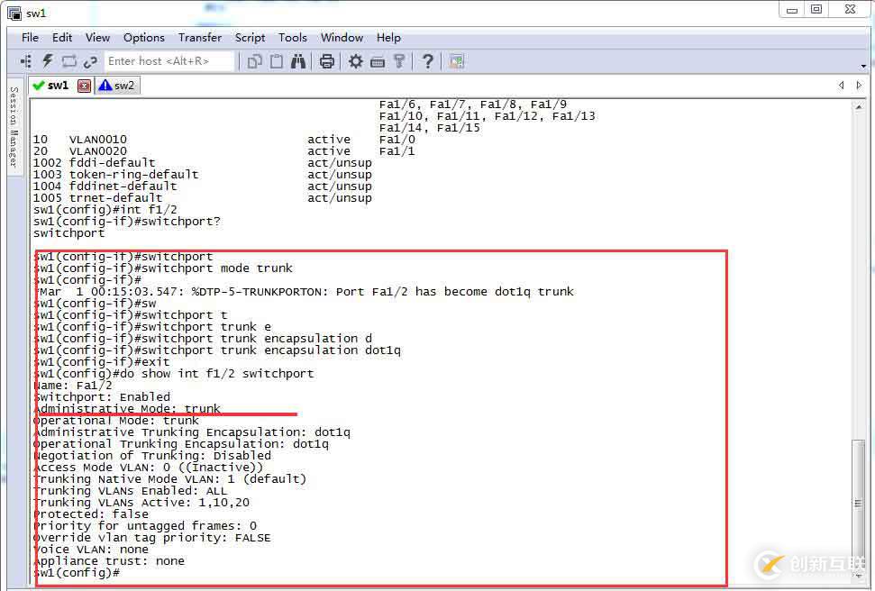Click the tab scroll right arrow
The width and height of the screenshot is (875, 591).
click(x=859, y=86)
